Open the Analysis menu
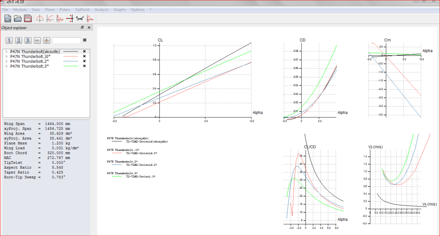The width and height of the screenshot is (440, 236). pyautogui.click(x=101, y=9)
